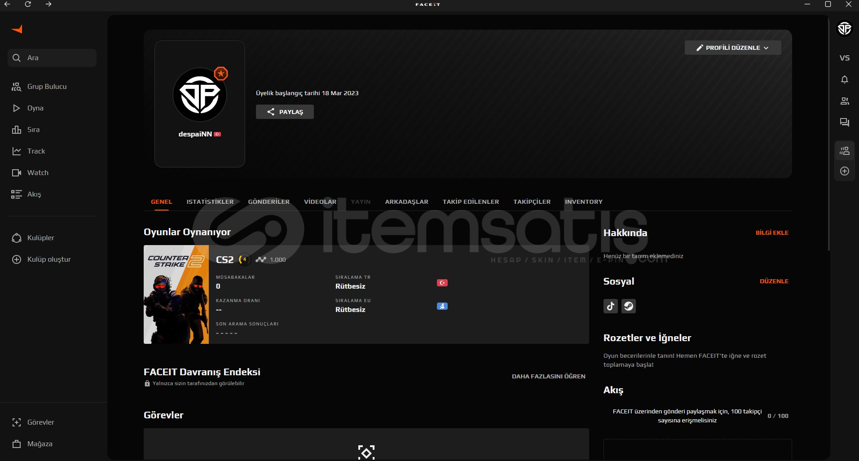Select the Genel tab
The height and width of the screenshot is (461, 859).
point(162,202)
